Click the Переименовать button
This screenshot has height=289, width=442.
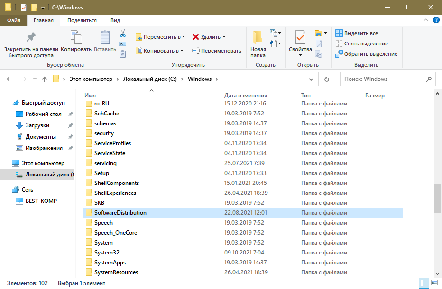(x=217, y=51)
